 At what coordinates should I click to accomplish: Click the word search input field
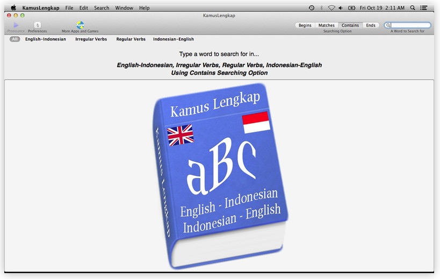407,25
